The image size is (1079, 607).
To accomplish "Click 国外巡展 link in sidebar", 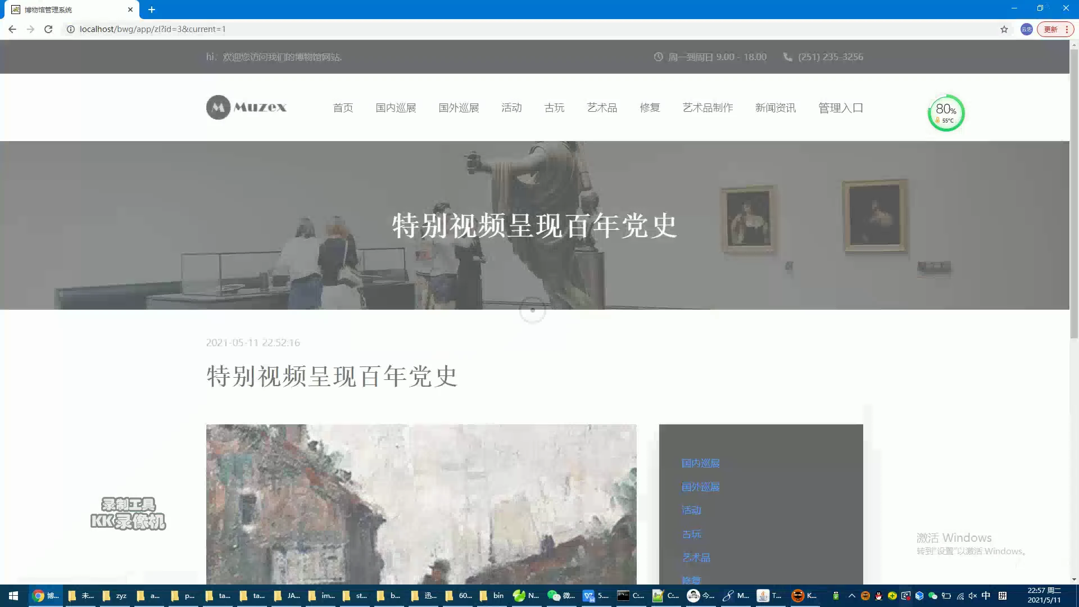I will point(700,487).
